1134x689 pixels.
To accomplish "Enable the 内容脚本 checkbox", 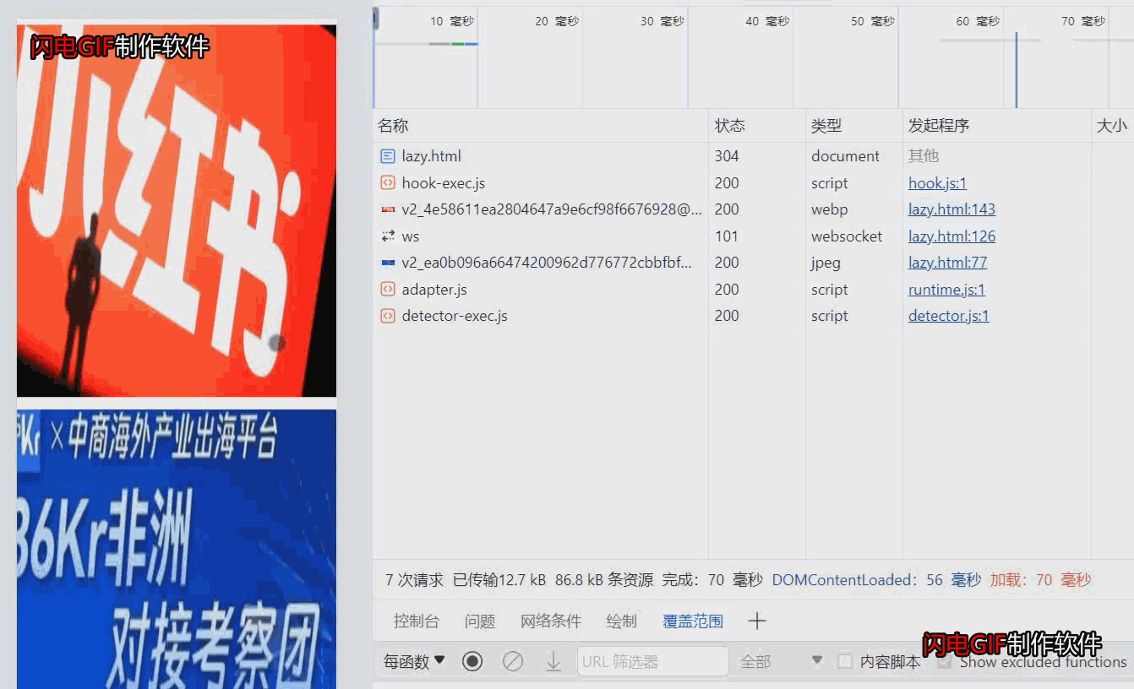I will pos(844,661).
